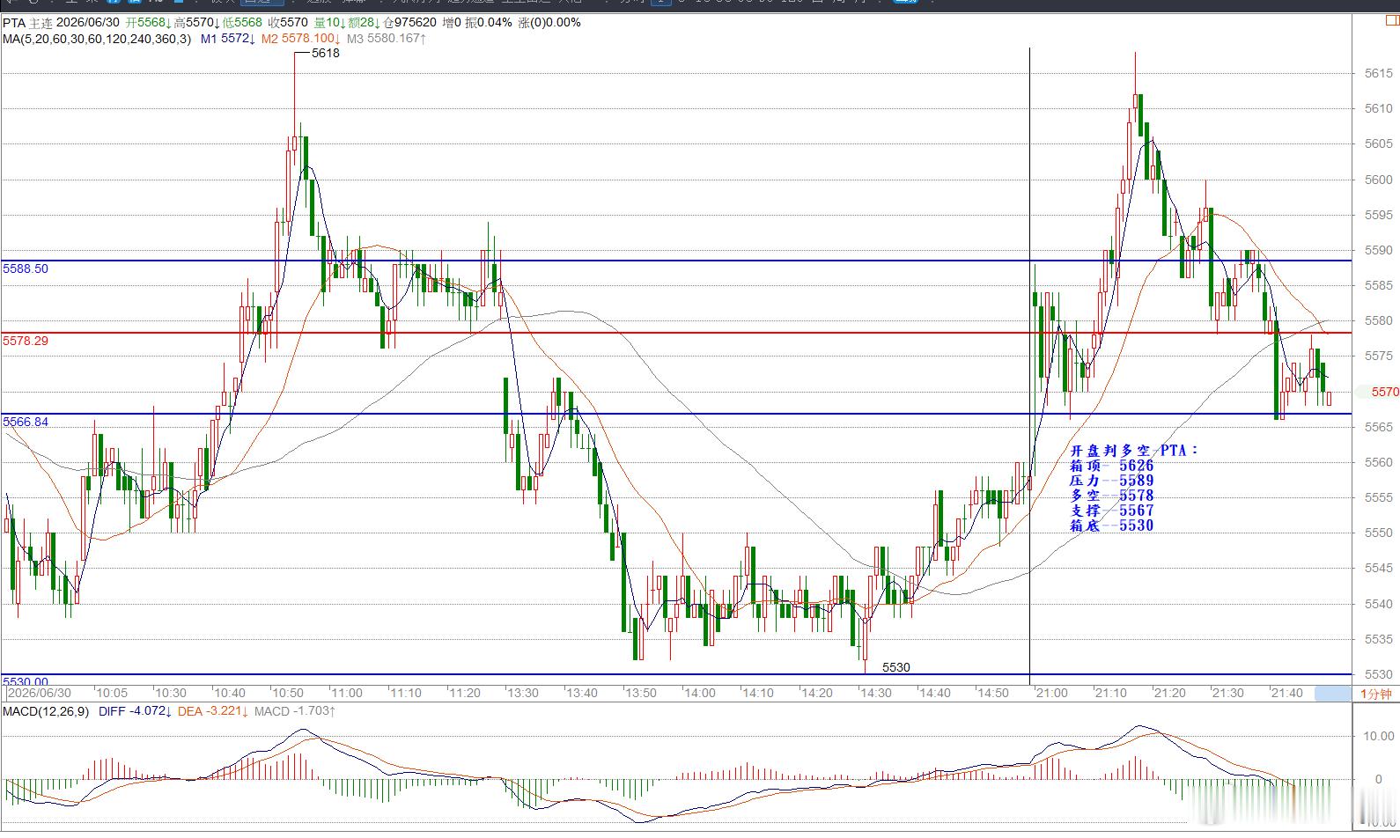
Task: Click the header date 2026/06/30 after PTA 主连
Action: coord(88,23)
